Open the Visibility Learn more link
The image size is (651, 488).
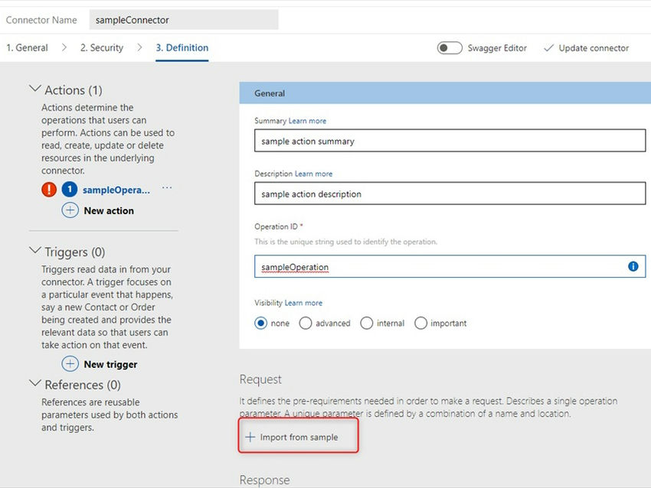point(303,303)
